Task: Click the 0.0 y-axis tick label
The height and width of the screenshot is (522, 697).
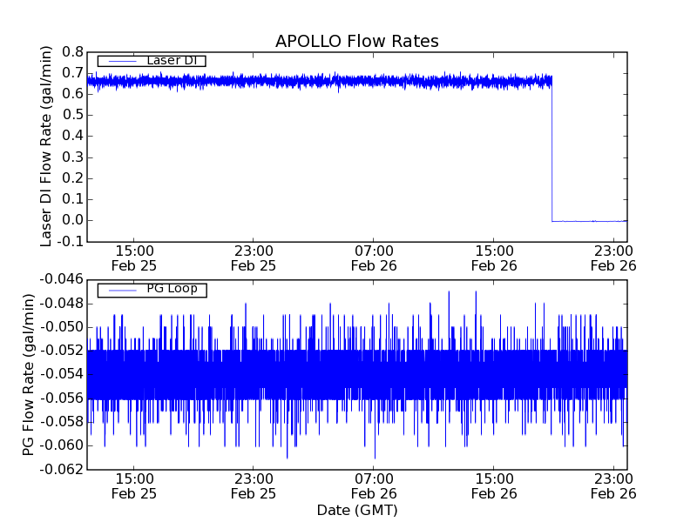Action: (72, 220)
